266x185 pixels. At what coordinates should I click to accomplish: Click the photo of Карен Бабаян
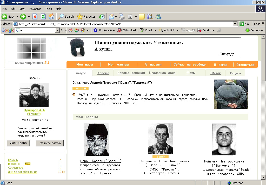(x=97, y=139)
